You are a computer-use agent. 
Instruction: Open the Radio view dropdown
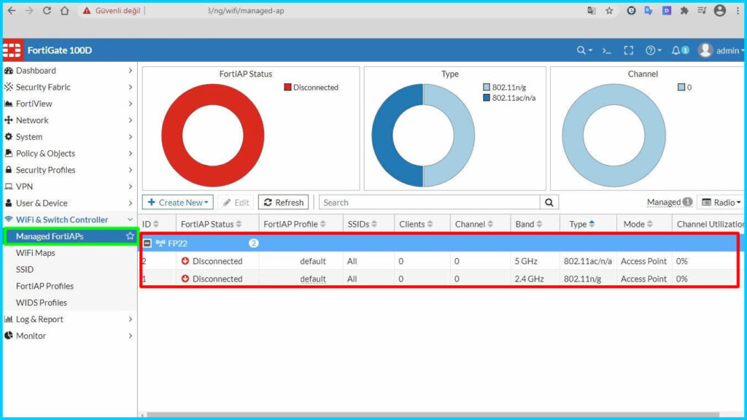pos(721,203)
